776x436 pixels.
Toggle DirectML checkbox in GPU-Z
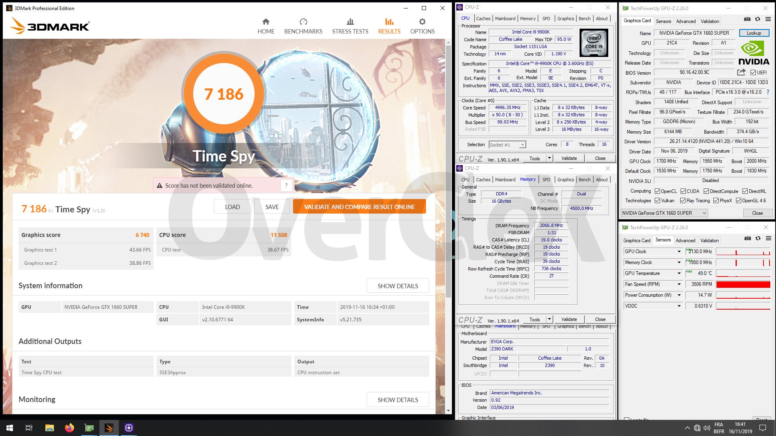[745, 191]
